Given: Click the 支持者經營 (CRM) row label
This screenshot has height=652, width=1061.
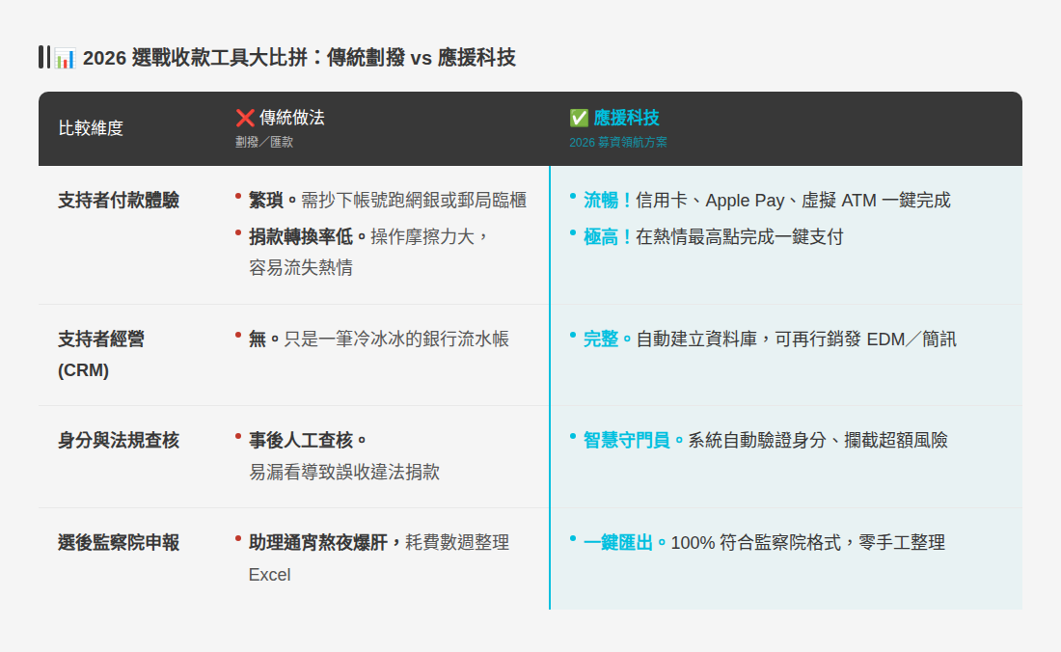Looking at the screenshot, I should 101,354.
